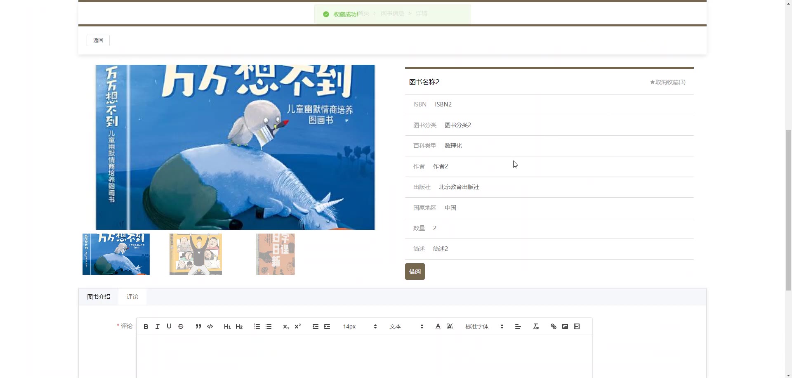Open the text background color picker
This screenshot has height=378, width=792.
(450, 326)
